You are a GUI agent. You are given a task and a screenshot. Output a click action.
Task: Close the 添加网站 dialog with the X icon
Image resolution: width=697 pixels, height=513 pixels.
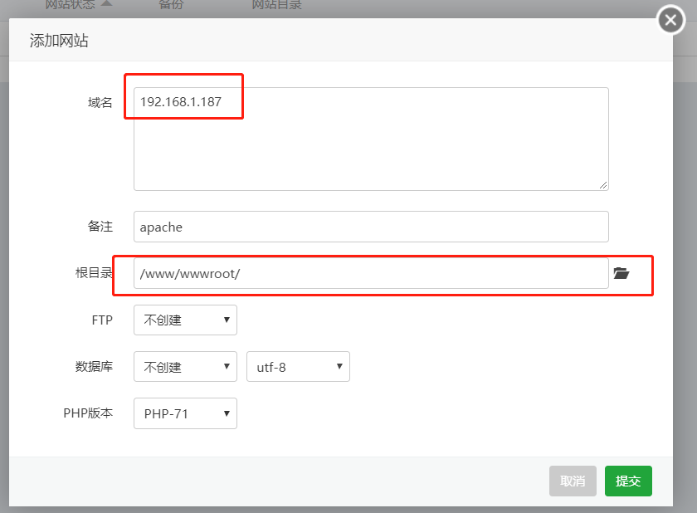(670, 20)
